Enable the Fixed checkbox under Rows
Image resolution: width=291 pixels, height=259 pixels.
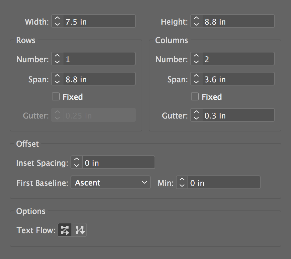pos(55,96)
